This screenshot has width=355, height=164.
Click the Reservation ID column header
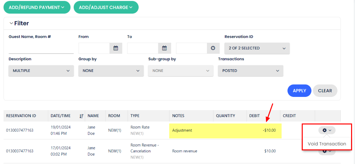point(21,116)
